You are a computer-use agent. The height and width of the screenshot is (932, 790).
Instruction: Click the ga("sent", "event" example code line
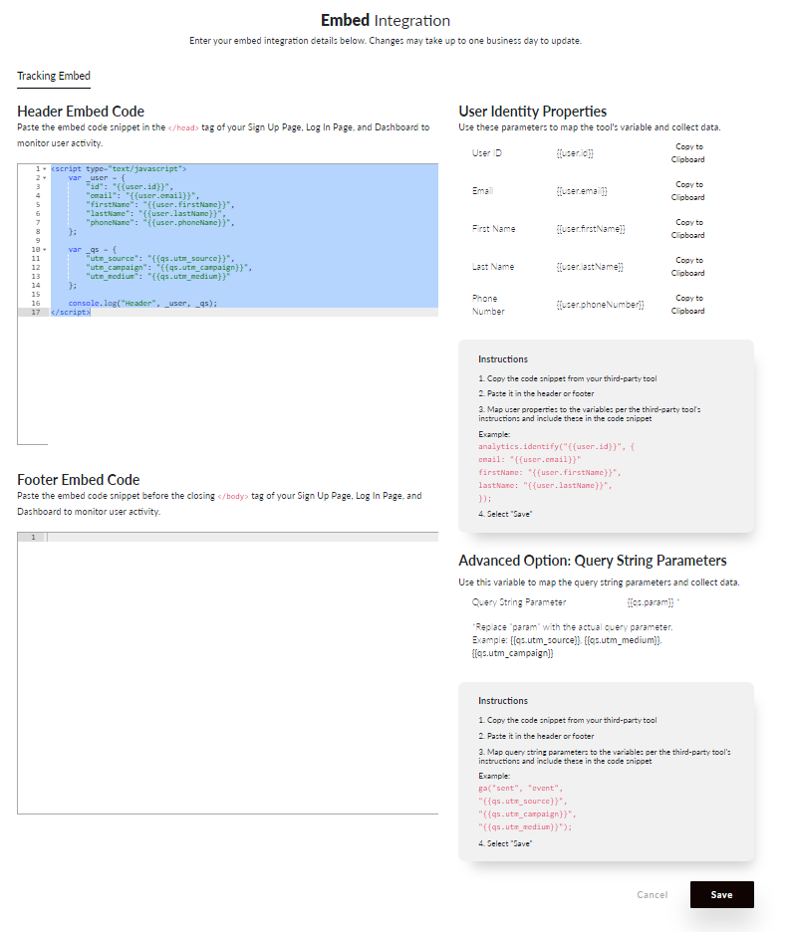click(520, 789)
